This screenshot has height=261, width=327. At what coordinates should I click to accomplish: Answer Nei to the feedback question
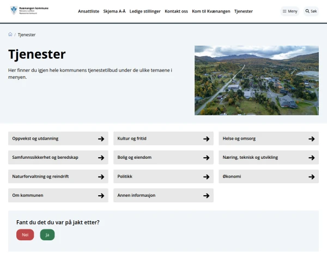pyautogui.click(x=25, y=235)
